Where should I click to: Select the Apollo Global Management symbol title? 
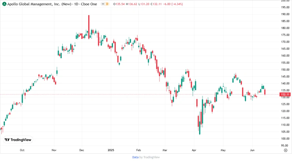(x=39, y=4)
